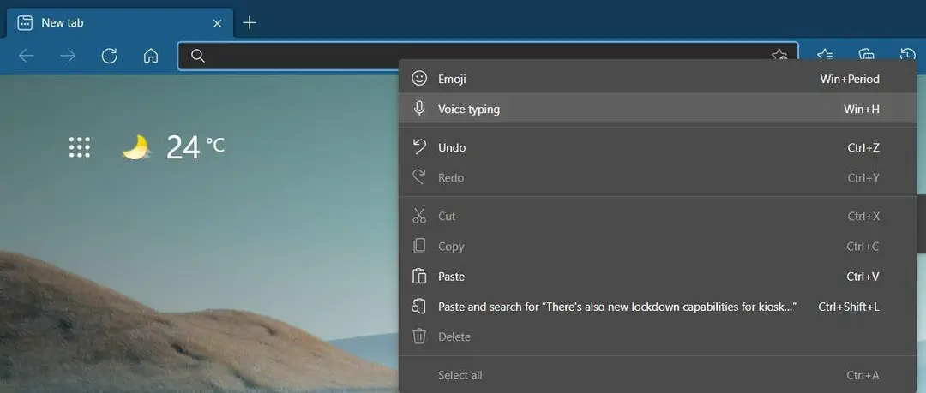Open the History toolbar icon
This screenshot has width=926, height=393.
pyautogui.click(x=908, y=55)
